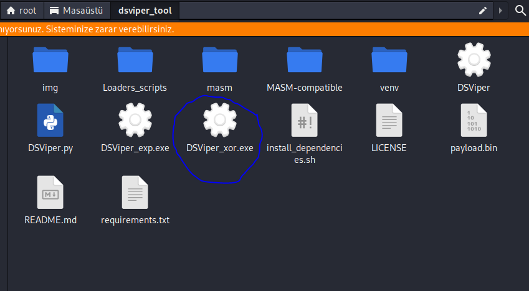Image resolution: width=529 pixels, height=291 pixels.
Task: Select the DSViper_exp.exe gear icon
Action: 135,120
